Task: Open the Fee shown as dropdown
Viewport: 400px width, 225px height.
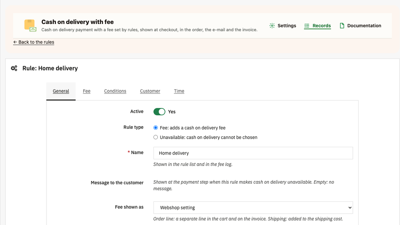Action: [x=253, y=208]
